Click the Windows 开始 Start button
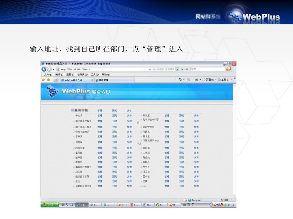This screenshot has height=219, width=293. click(50, 205)
